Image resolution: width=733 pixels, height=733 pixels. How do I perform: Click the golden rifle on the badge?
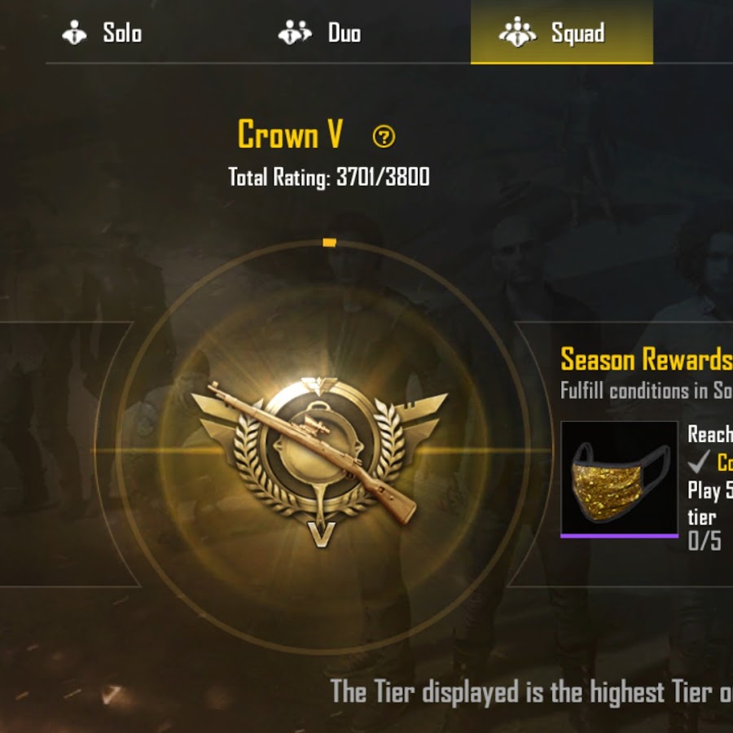312,453
